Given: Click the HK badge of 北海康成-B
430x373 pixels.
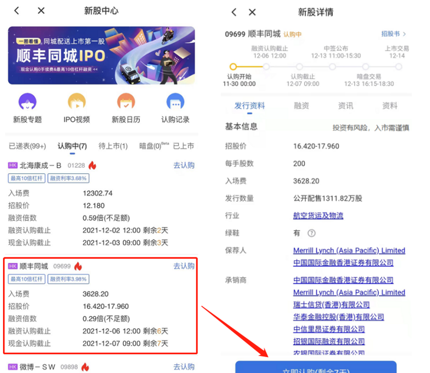Looking at the screenshot, I should [x=13, y=165].
